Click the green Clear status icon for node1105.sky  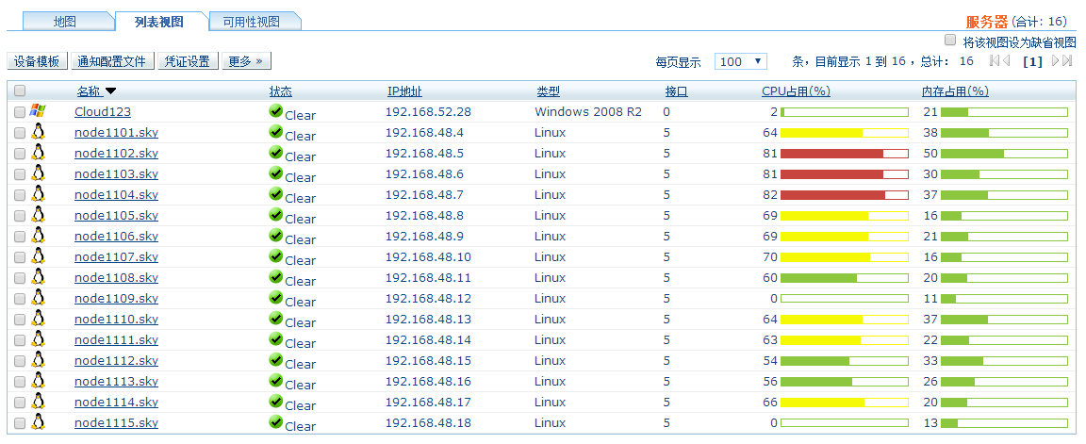click(276, 215)
